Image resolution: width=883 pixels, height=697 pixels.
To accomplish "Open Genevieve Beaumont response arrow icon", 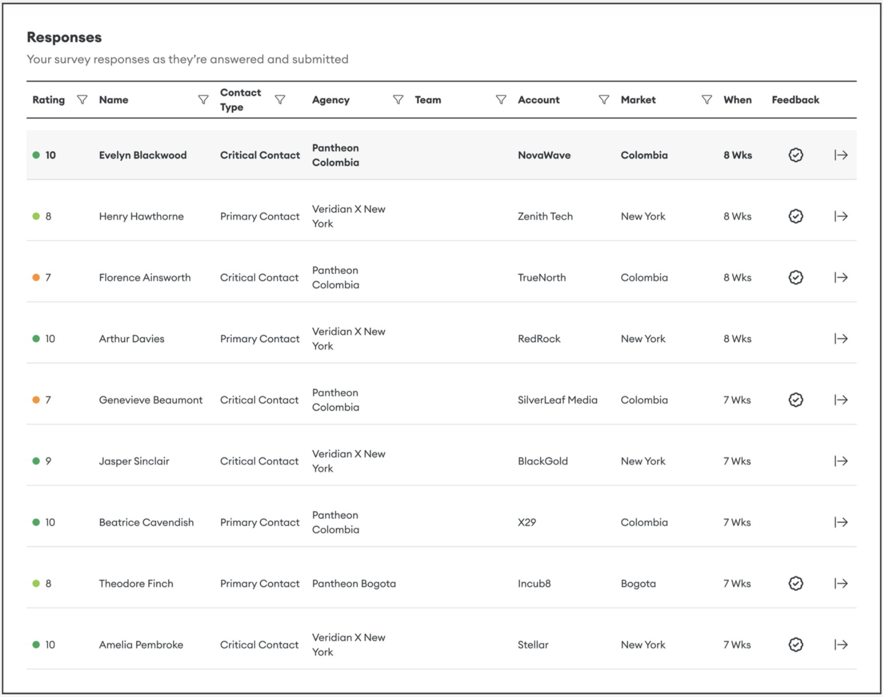I will click(x=841, y=400).
